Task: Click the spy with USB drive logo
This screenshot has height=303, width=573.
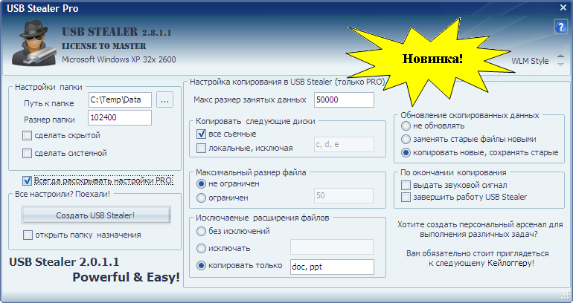Action: (x=34, y=43)
